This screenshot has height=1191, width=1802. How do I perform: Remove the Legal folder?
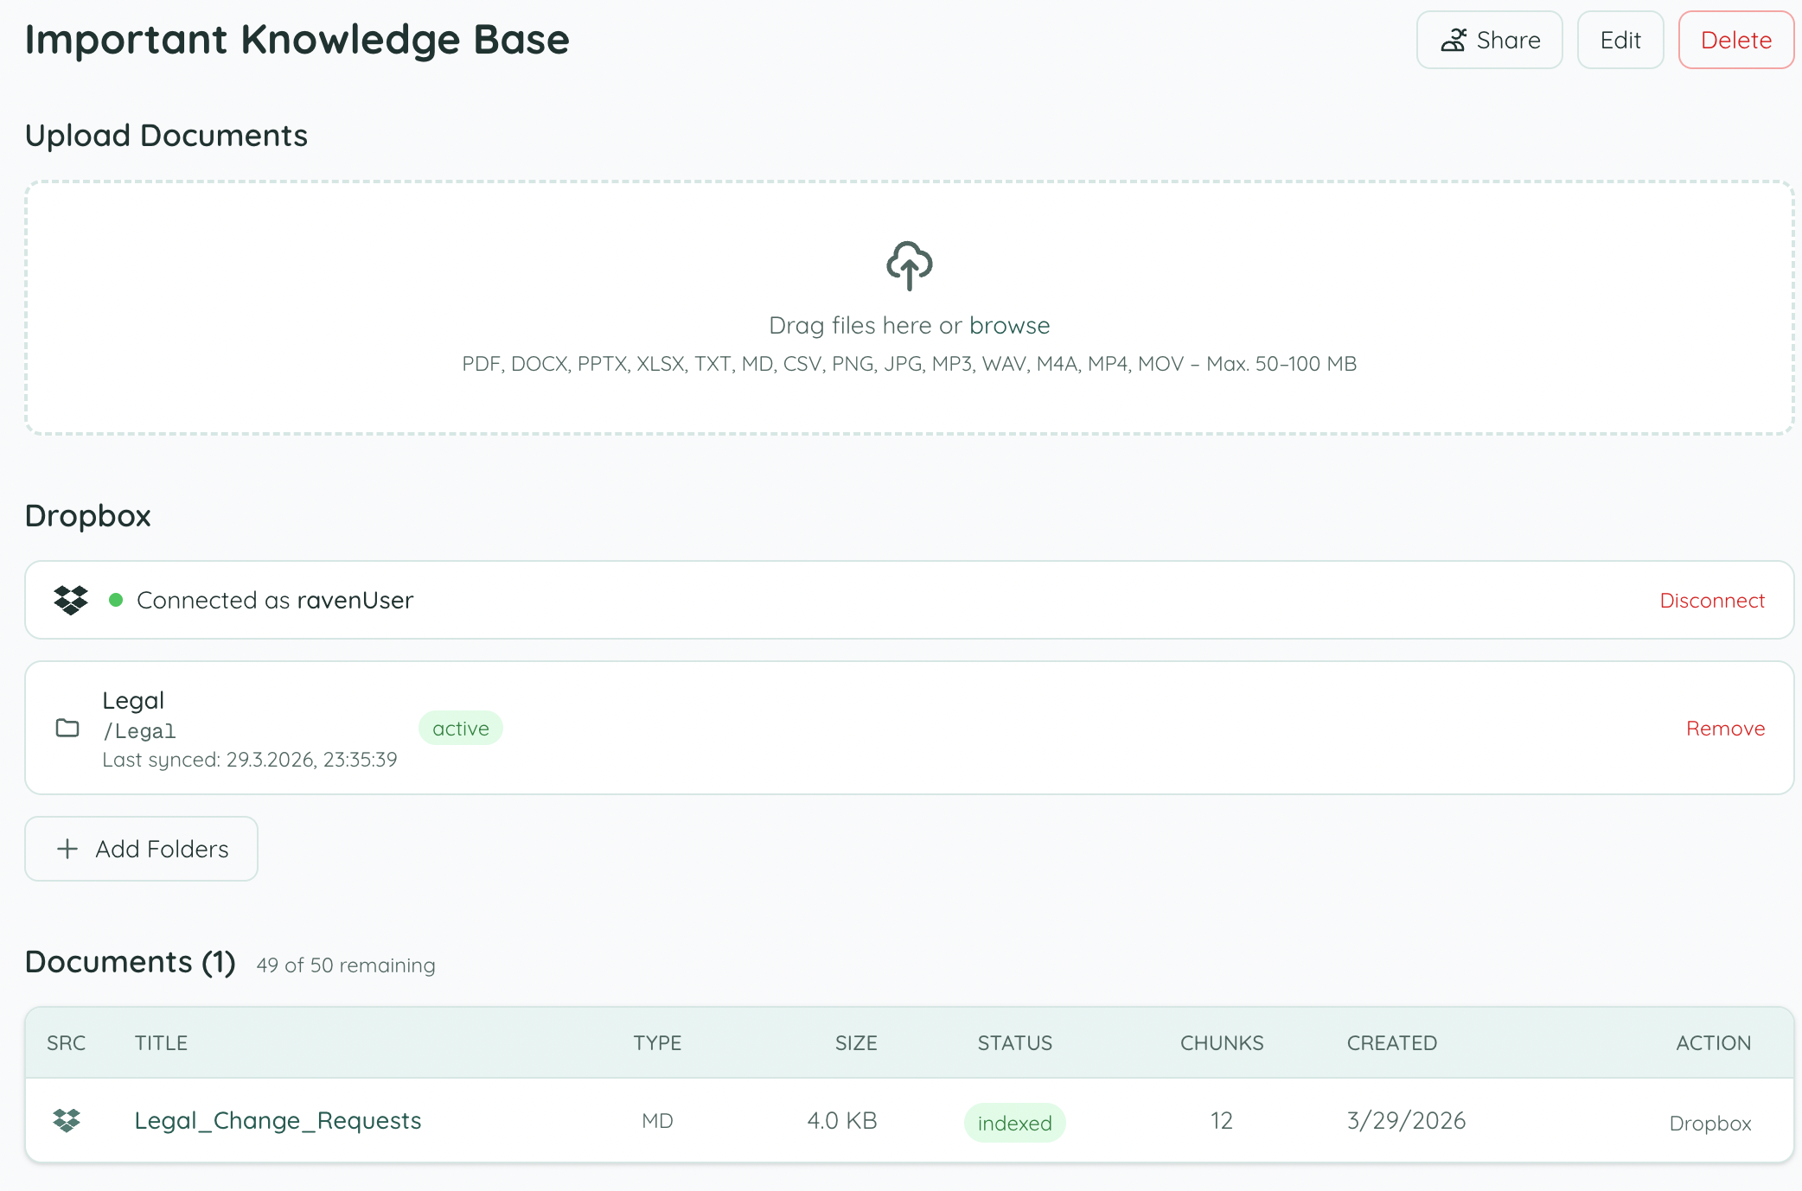click(1725, 728)
